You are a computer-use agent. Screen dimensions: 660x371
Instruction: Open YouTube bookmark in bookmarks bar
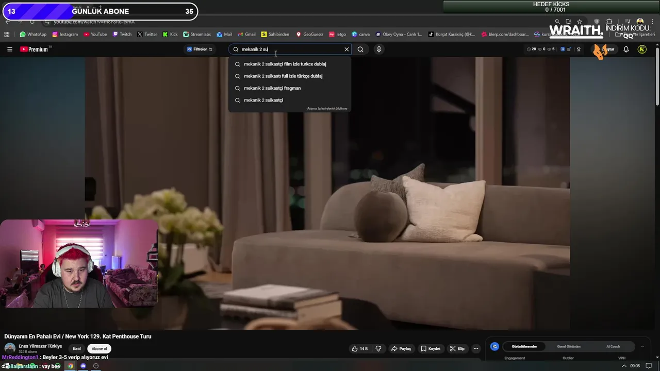(x=95, y=35)
